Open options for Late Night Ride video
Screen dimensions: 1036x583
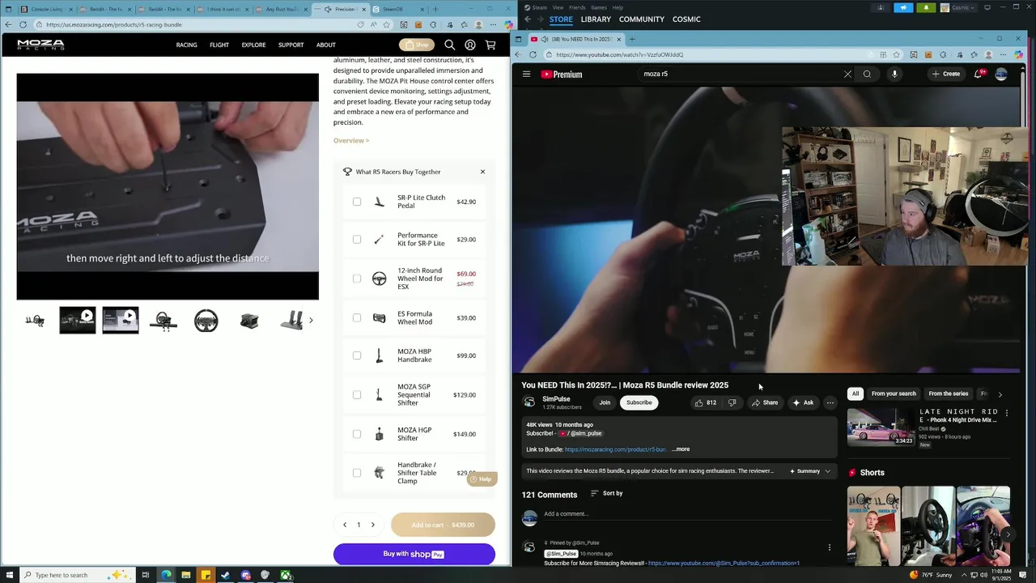pos(1006,412)
